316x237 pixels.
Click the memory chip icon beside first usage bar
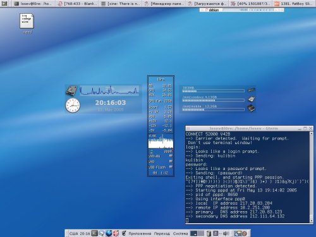tap(252, 90)
